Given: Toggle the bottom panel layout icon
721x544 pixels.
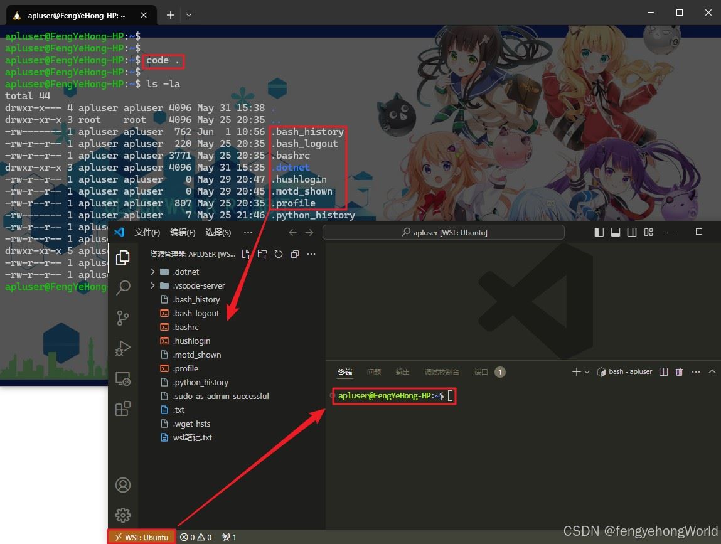Looking at the screenshot, I should (x=615, y=232).
